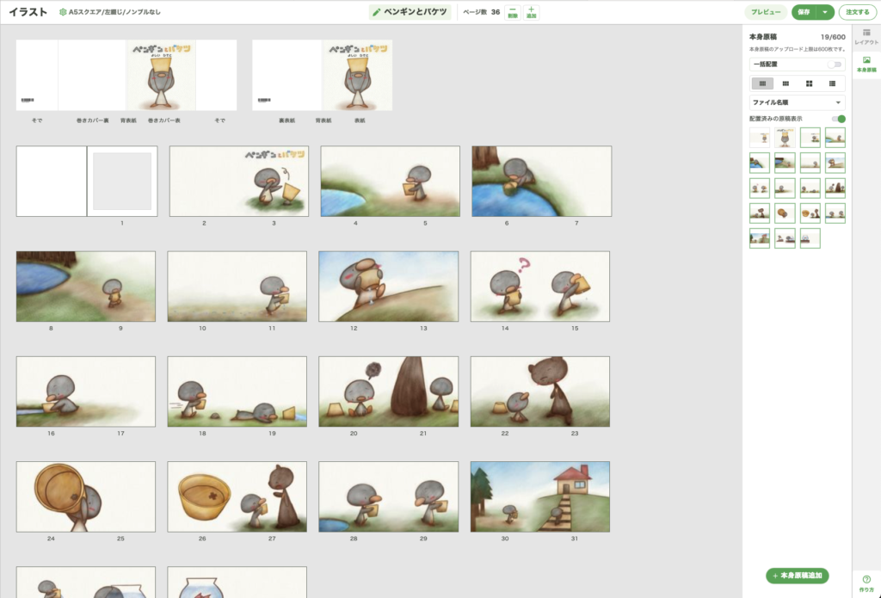Viewport: 881px width, 598px height.
Task: Expand the arrow beside the 保存 button
Action: click(x=825, y=12)
